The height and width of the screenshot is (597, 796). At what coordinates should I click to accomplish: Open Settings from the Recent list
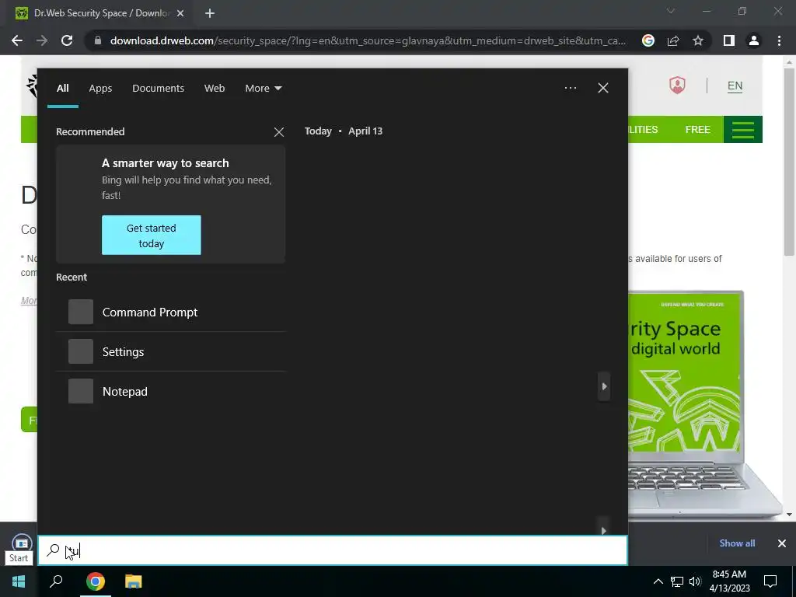point(170,352)
